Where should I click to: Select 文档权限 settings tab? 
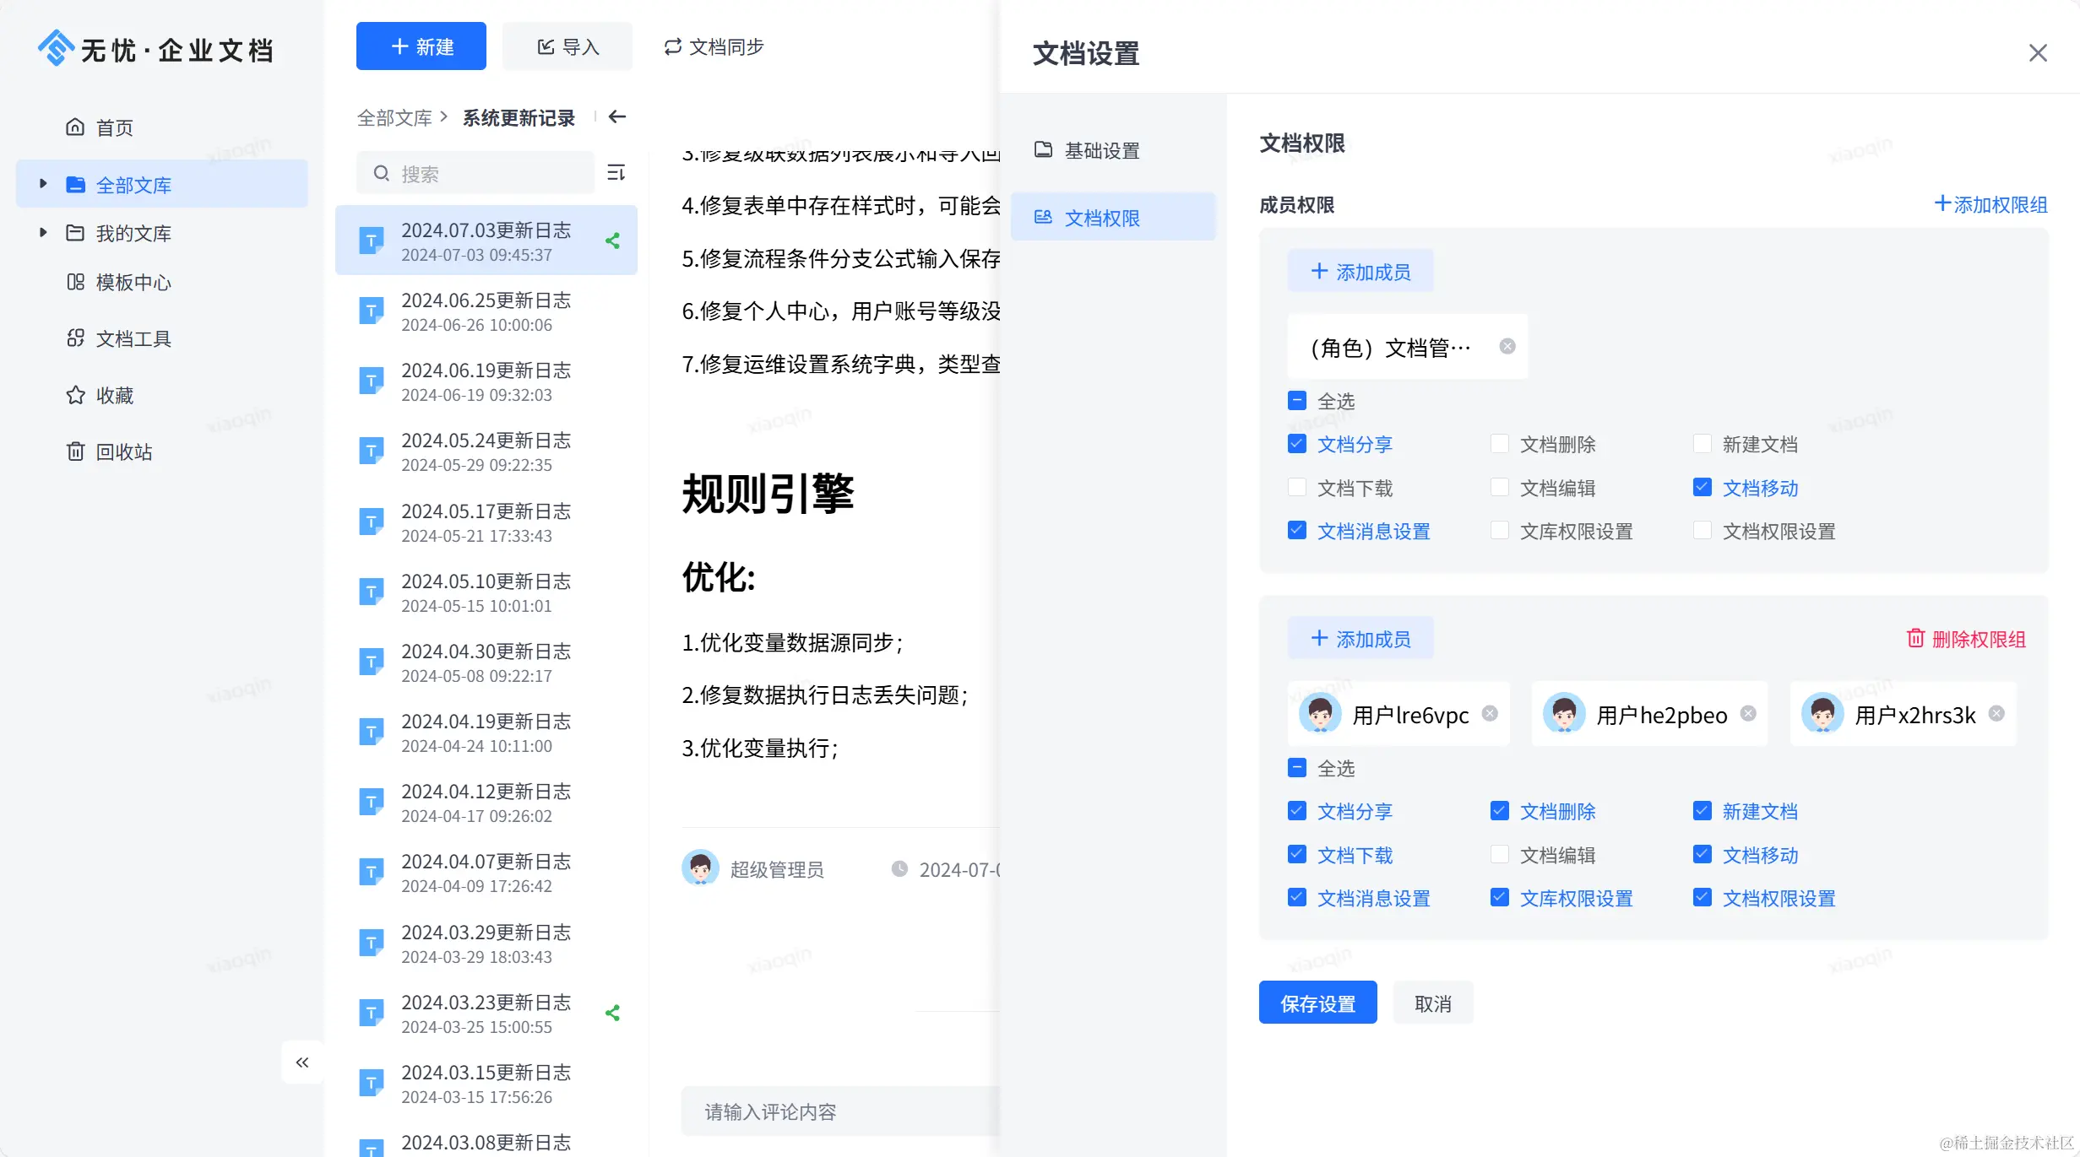click(x=1100, y=218)
